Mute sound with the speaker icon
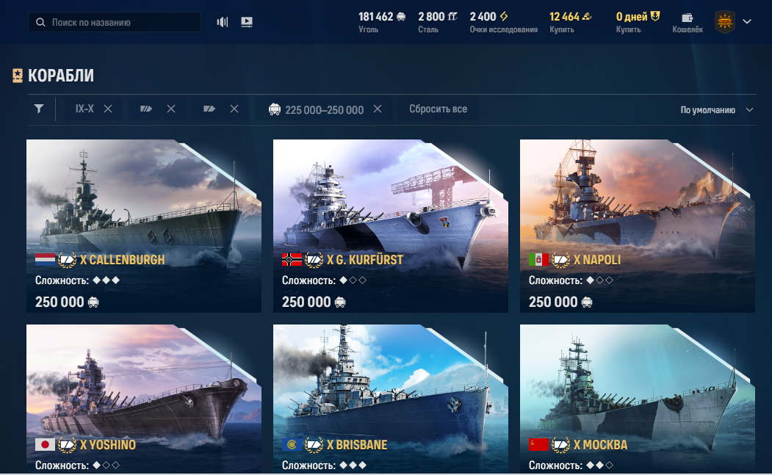 tap(223, 22)
